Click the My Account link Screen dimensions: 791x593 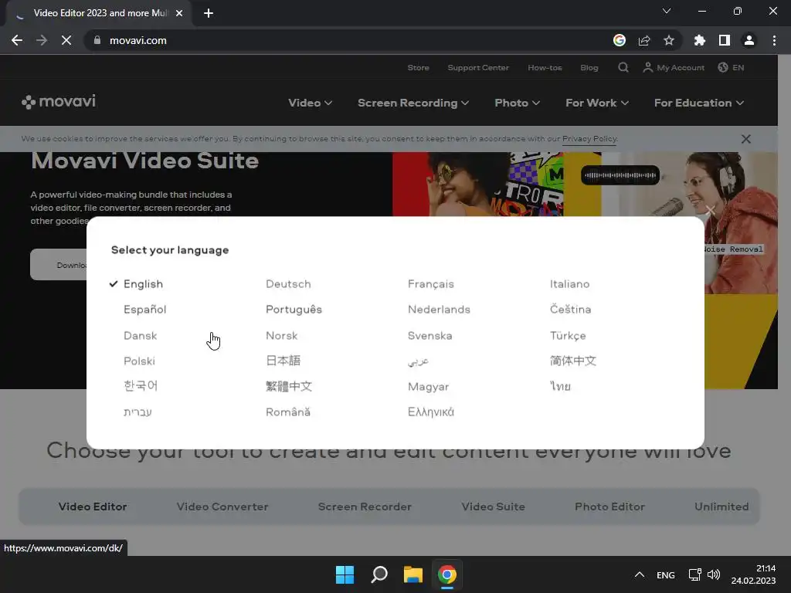point(674,68)
